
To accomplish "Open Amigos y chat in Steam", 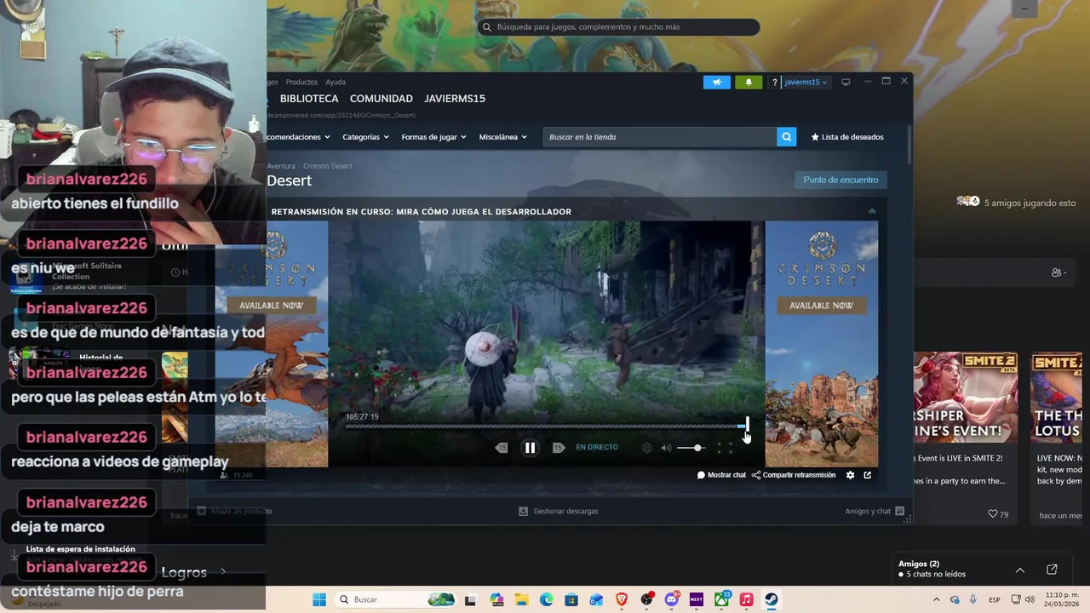I will click(875, 511).
